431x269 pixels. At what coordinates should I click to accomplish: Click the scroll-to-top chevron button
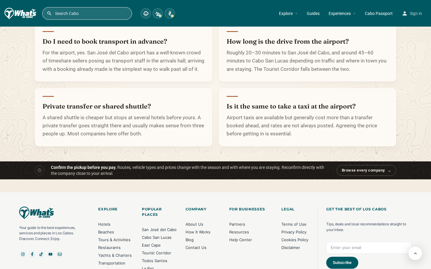415,253
